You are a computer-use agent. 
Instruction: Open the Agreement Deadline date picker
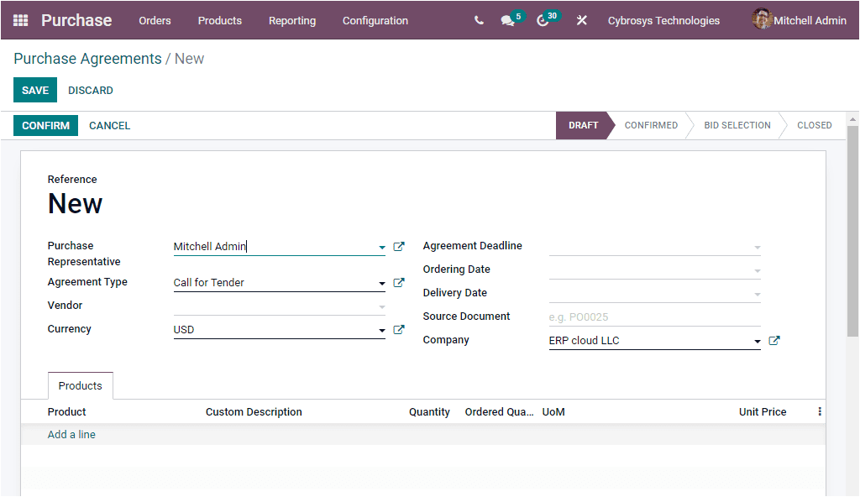click(x=655, y=246)
